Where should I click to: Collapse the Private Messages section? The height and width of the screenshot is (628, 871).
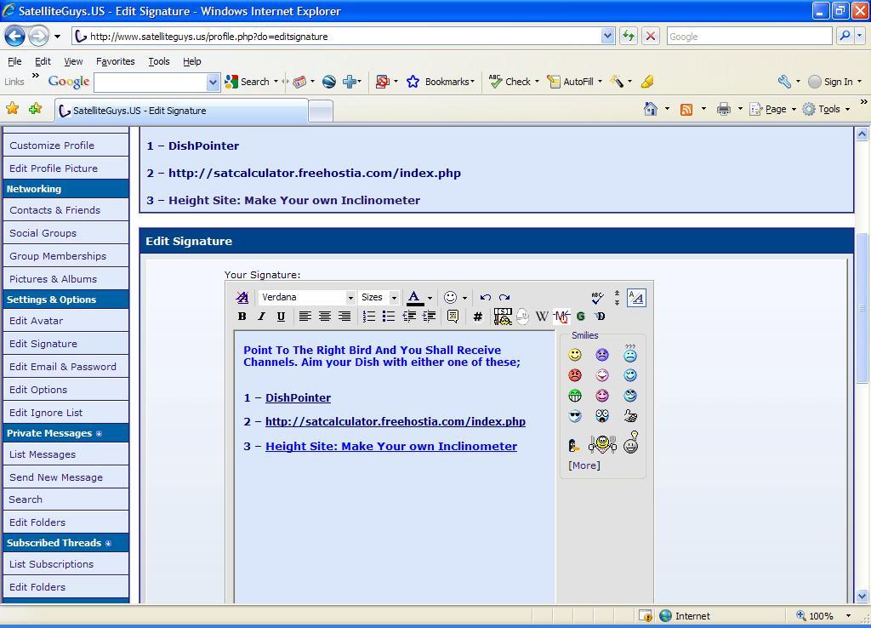point(99,433)
